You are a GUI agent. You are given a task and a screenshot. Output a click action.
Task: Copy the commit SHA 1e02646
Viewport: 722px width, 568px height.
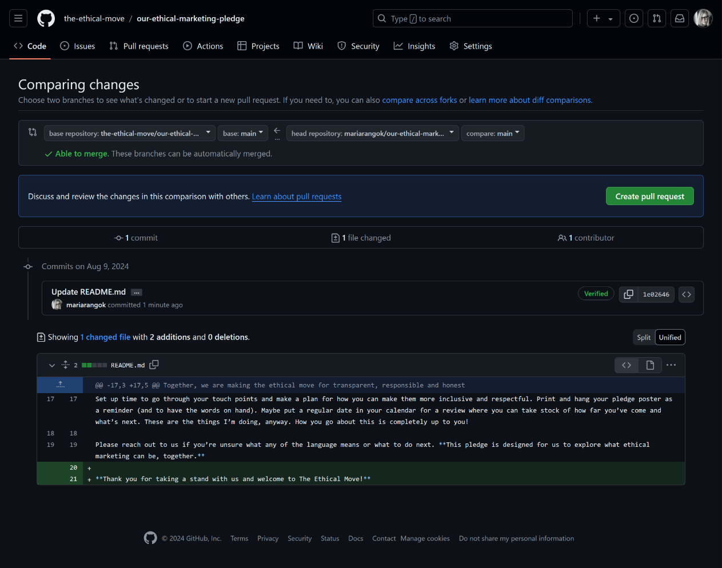coord(628,294)
